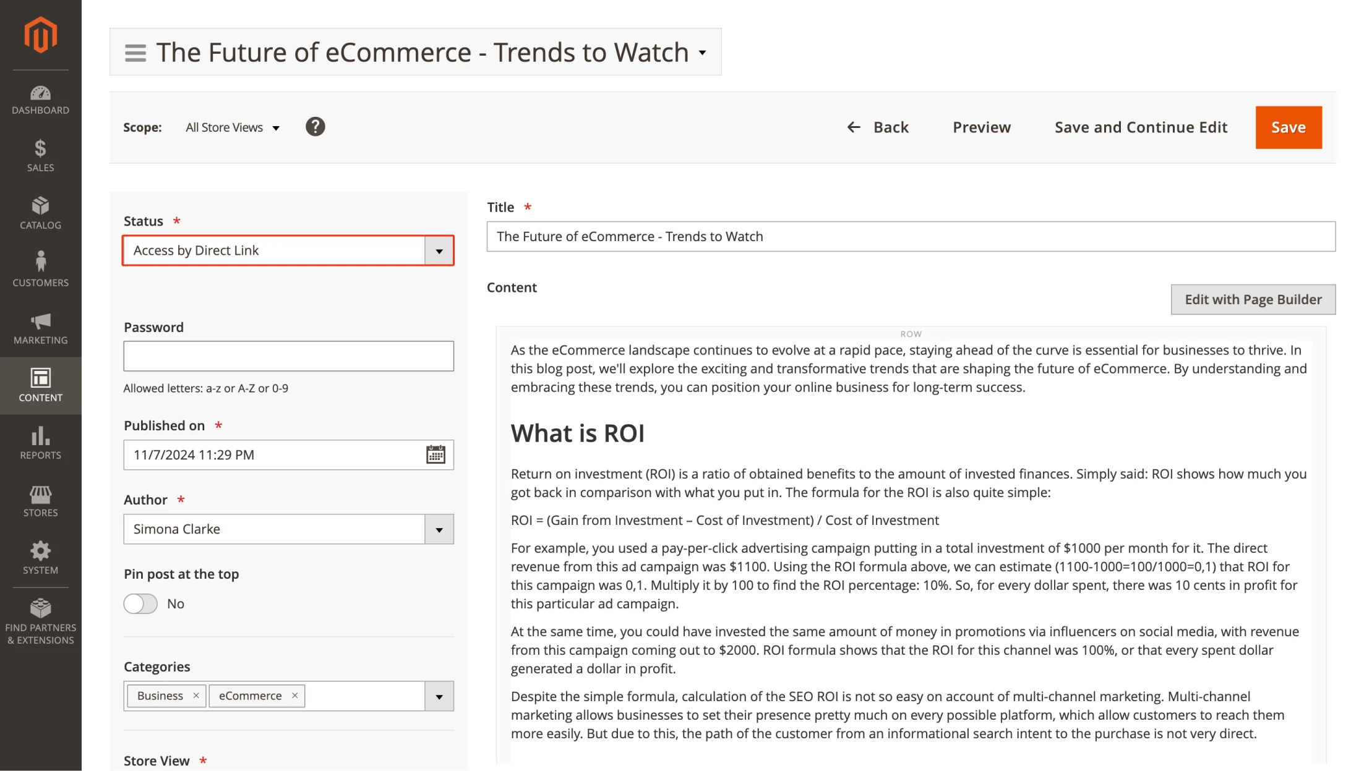
Task: Open the Reports menu item
Action: pyautogui.click(x=40, y=443)
